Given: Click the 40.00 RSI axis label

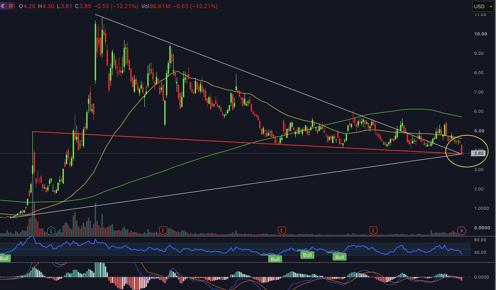Looking at the screenshot, I should [x=480, y=252].
